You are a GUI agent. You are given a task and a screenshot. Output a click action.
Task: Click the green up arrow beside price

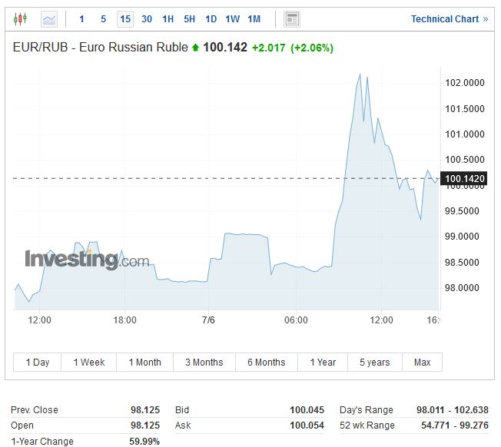coord(195,48)
